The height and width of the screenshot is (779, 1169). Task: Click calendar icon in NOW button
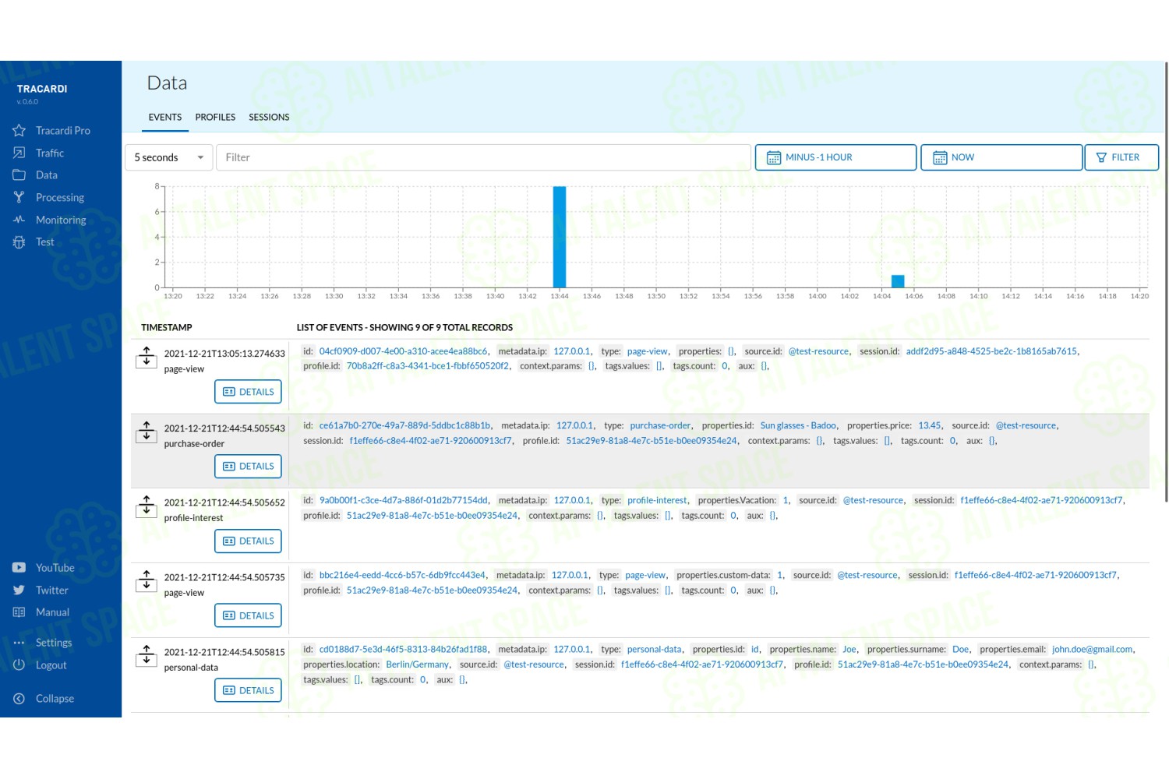click(940, 157)
